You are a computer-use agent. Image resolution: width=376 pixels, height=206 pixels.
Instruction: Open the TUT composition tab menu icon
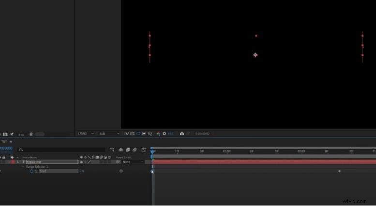11,141
